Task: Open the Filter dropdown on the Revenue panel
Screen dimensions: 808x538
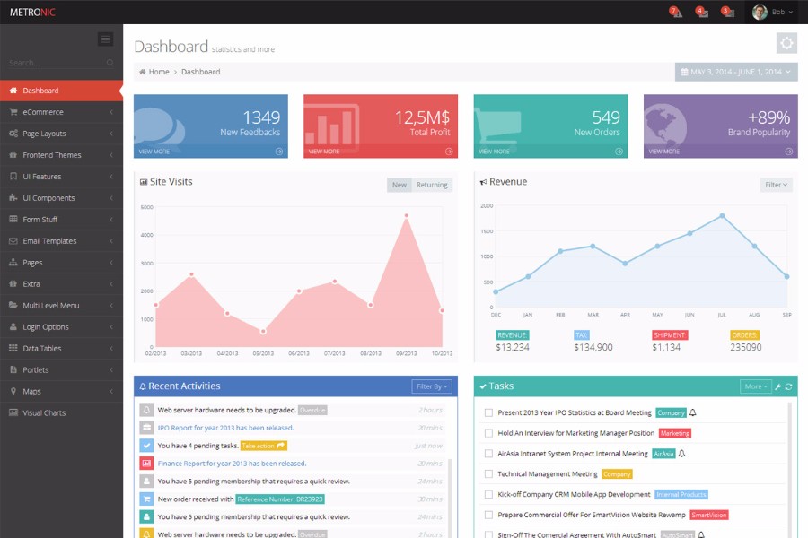Action: (x=774, y=182)
